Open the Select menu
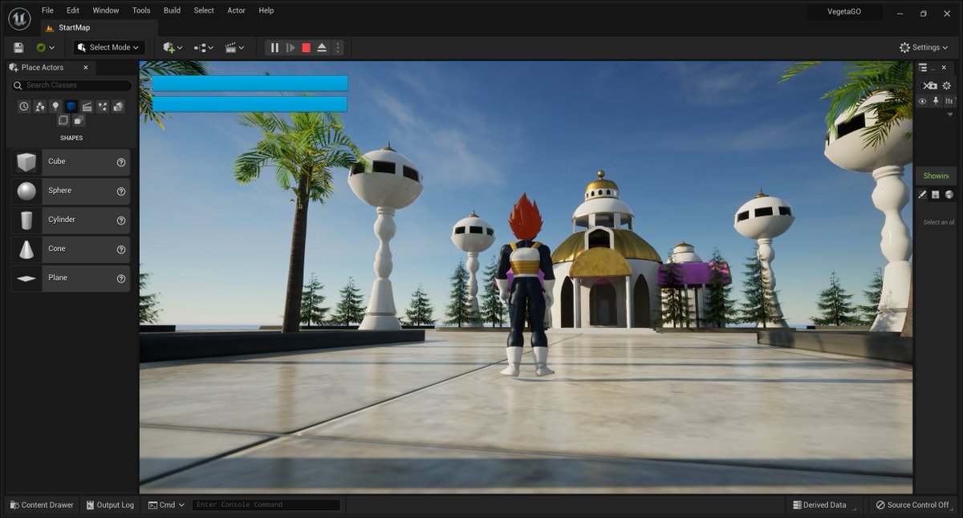 point(204,10)
